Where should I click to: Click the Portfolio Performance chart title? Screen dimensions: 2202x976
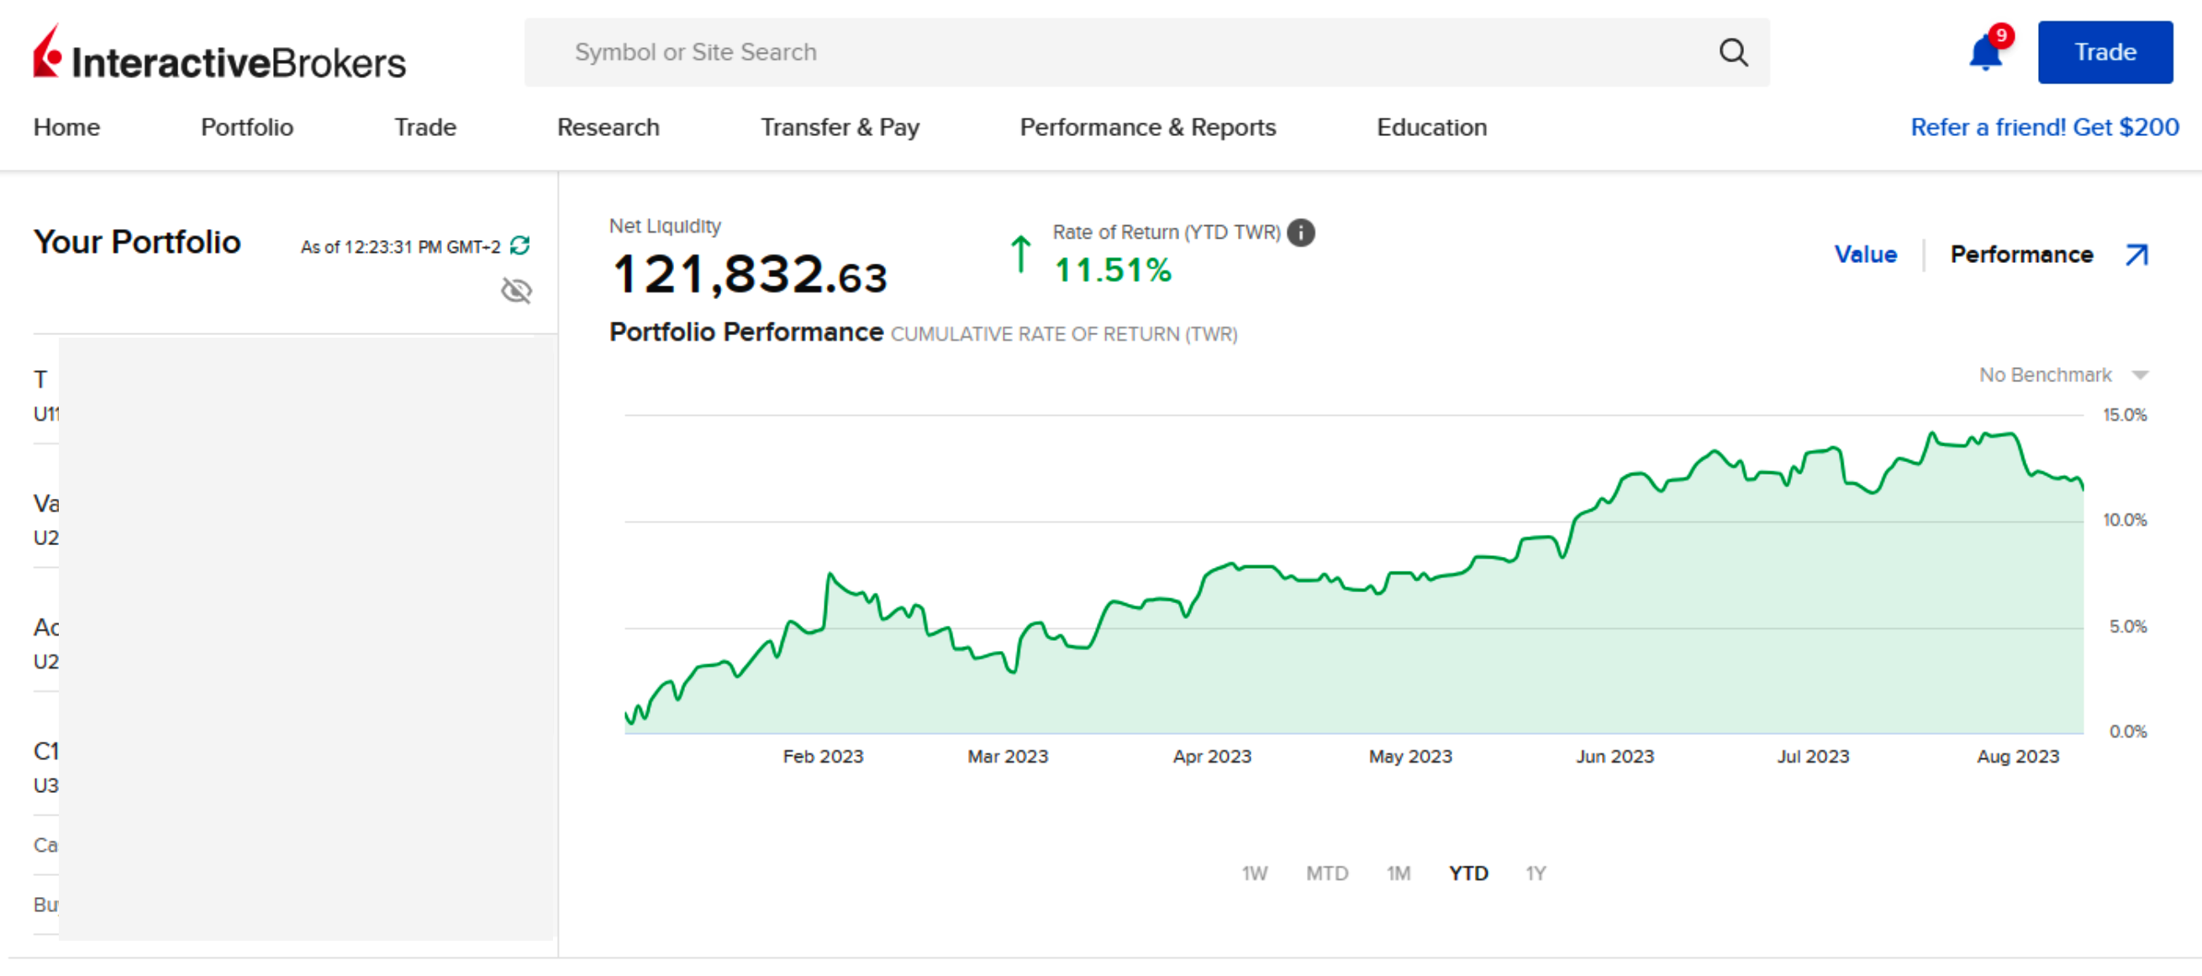tap(745, 332)
